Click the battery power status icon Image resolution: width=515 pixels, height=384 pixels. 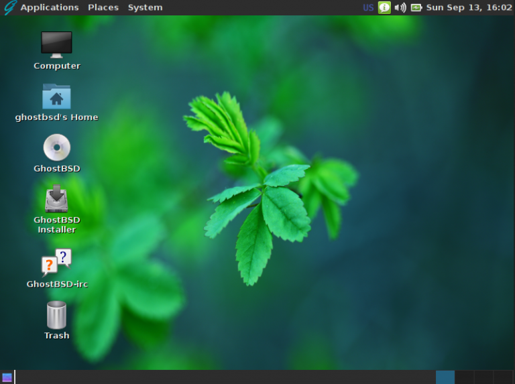coord(416,7)
